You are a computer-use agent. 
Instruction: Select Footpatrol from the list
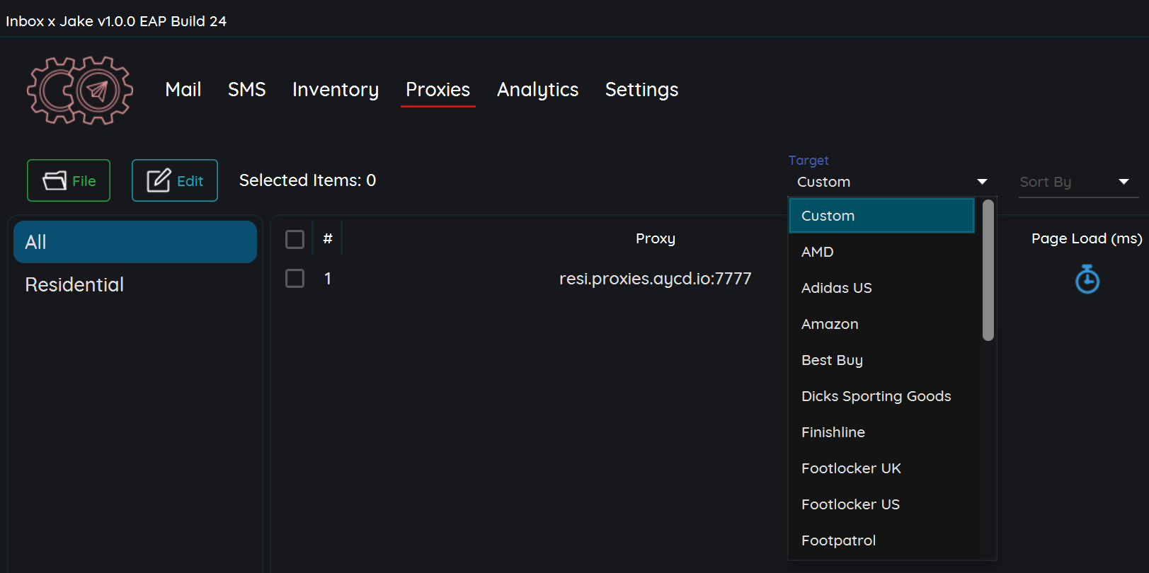point(881,540)
